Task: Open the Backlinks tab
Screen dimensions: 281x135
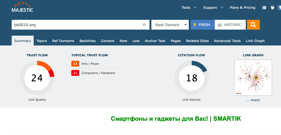Action: pyautogui.click(x=87, y=41)
